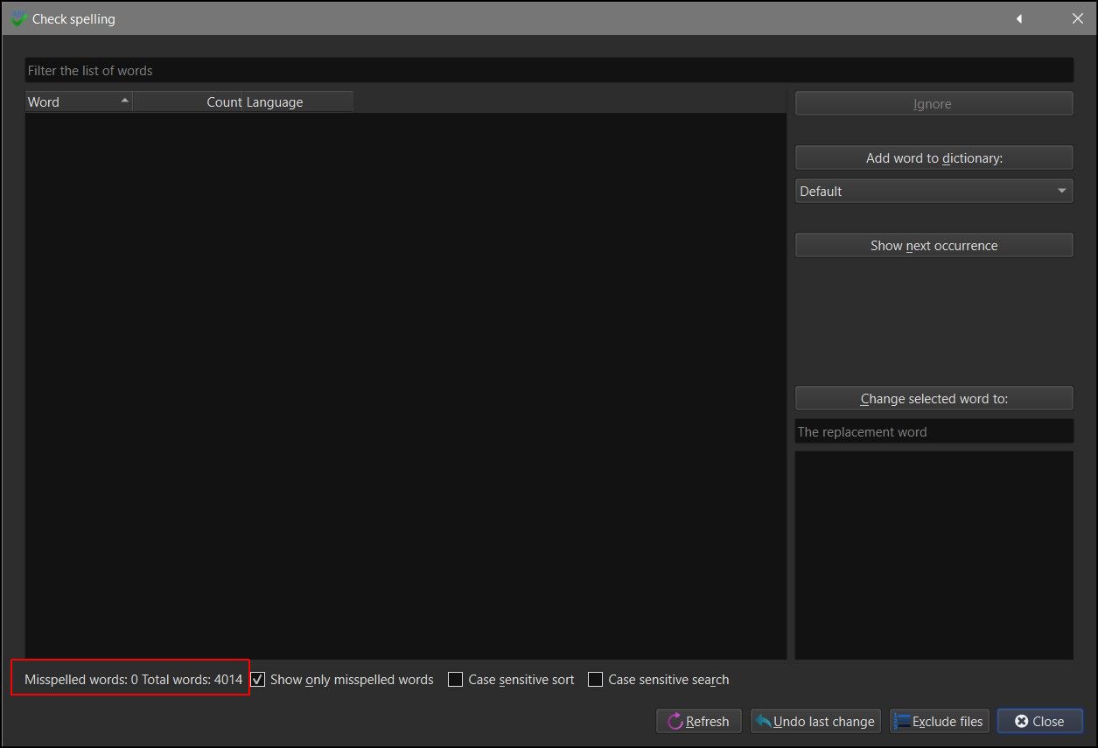Focus the Filter the list of words field

coord(549,70)
